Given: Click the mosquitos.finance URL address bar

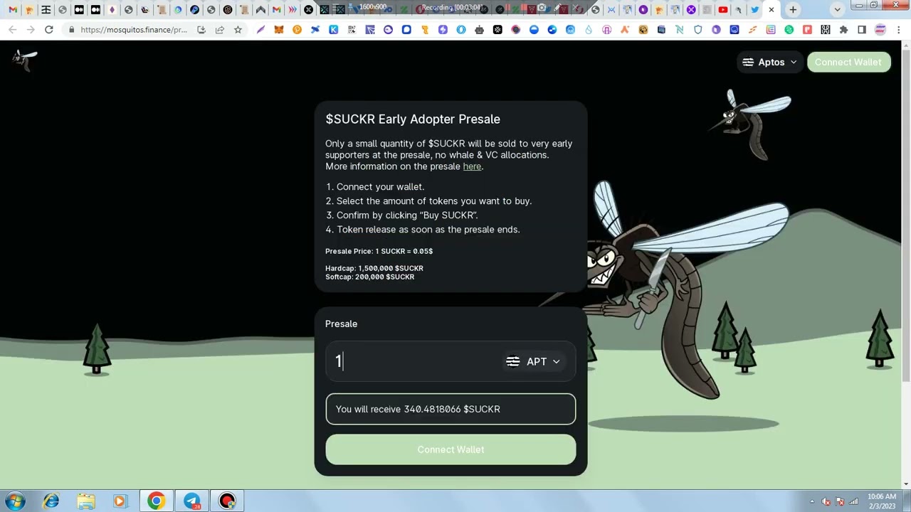Looking at the screenshot, I should pos(134,30).
